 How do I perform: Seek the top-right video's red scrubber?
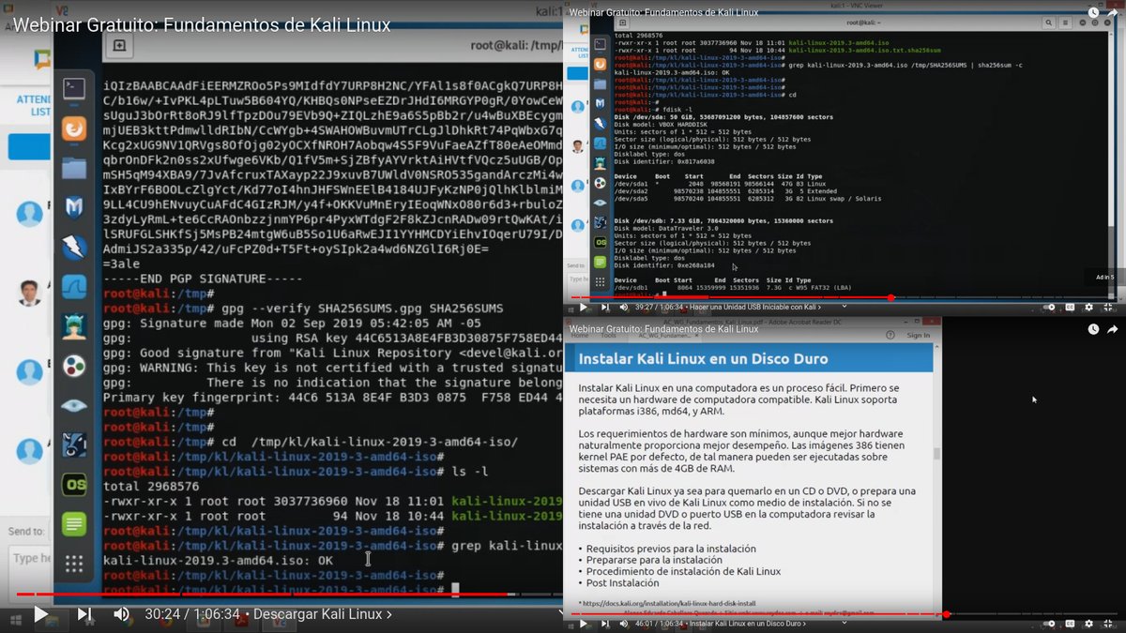click(x=890, y=297)
